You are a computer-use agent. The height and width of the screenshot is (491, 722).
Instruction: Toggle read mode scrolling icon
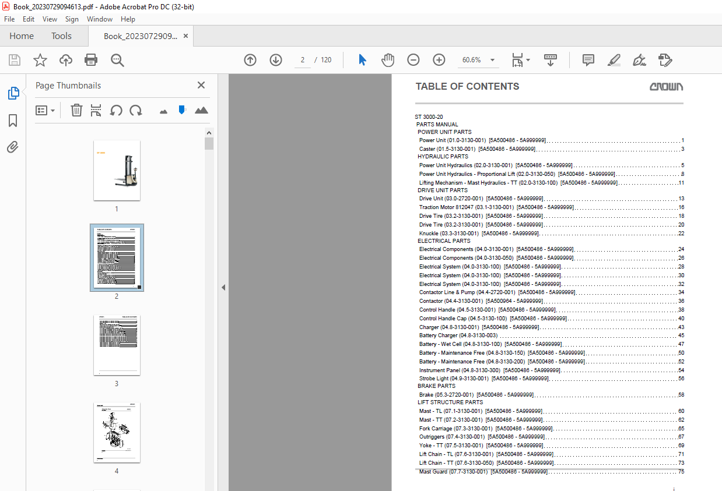click(551, 60)
